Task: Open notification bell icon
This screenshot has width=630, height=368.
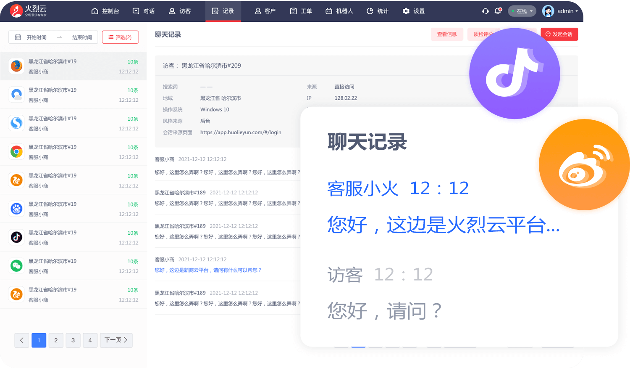Action: [x=498, y=11]
